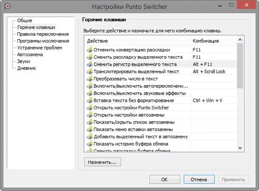Select row 'Сменить раскладку выделенного текста'
The height and width of the screenshot is (191, 259).
tap(161, 57)
